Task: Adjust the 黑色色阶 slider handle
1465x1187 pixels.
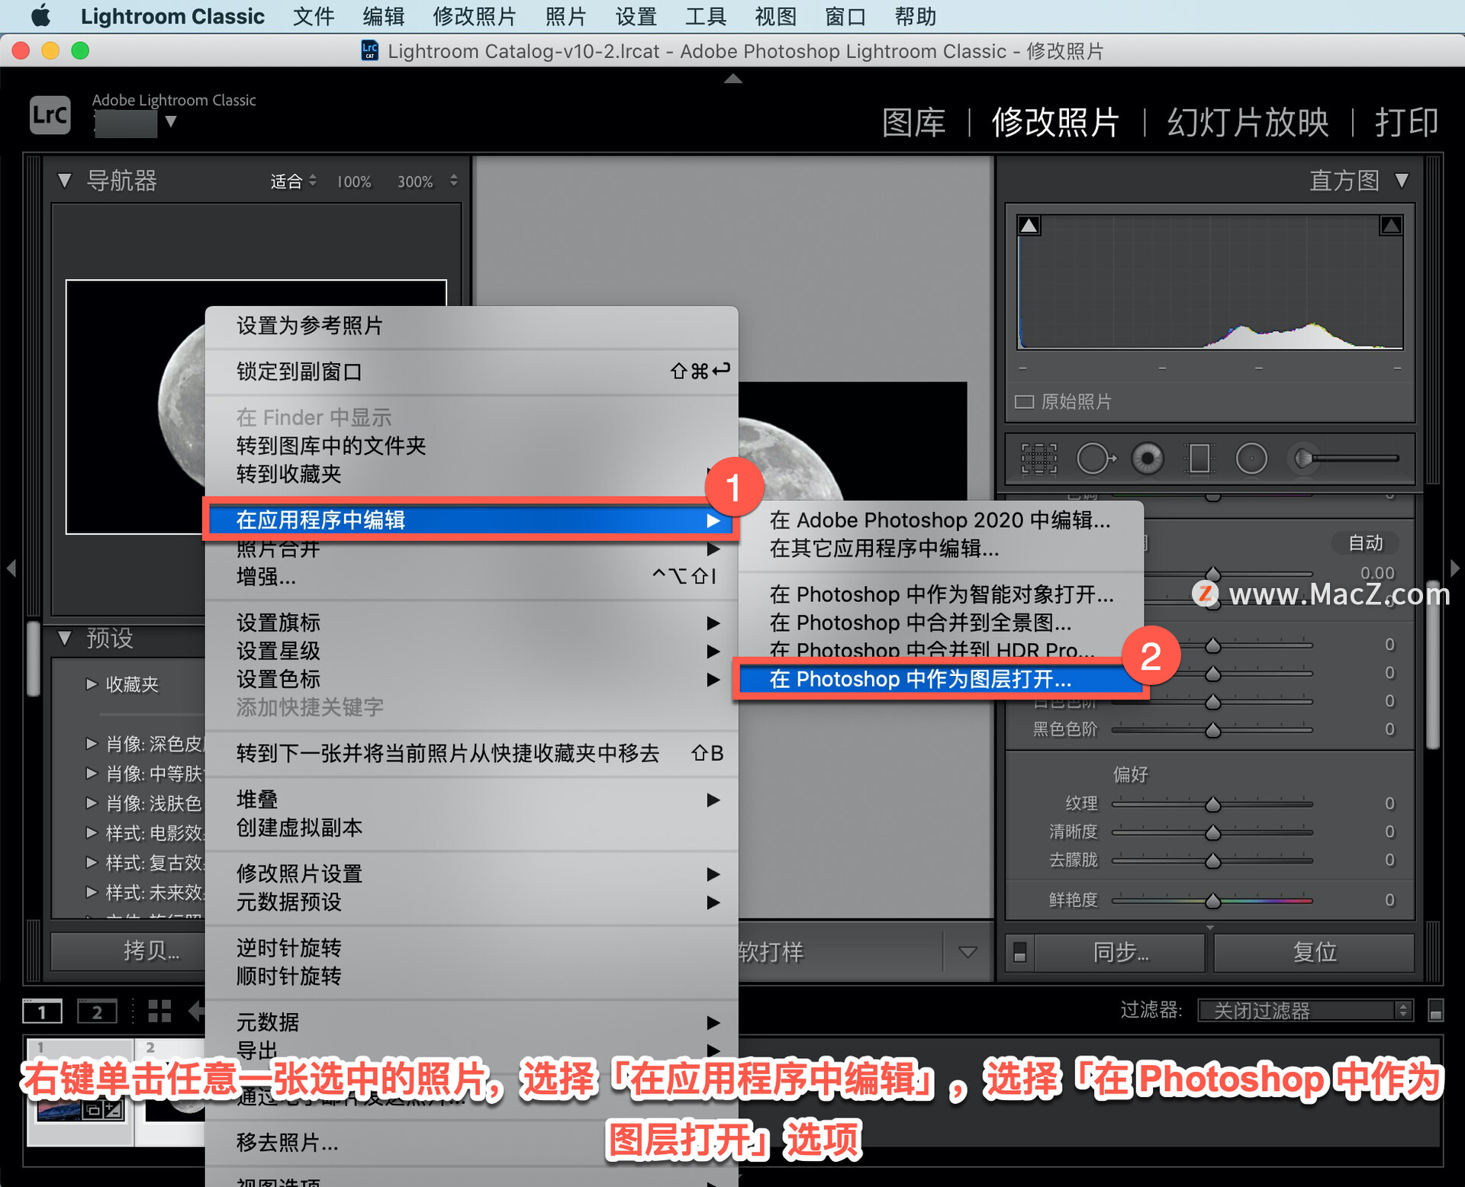Action: pyautogui.click(x=1212, y=730)
